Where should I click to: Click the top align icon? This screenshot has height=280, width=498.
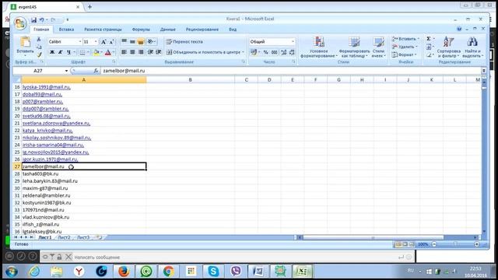[x=124, y=41]
